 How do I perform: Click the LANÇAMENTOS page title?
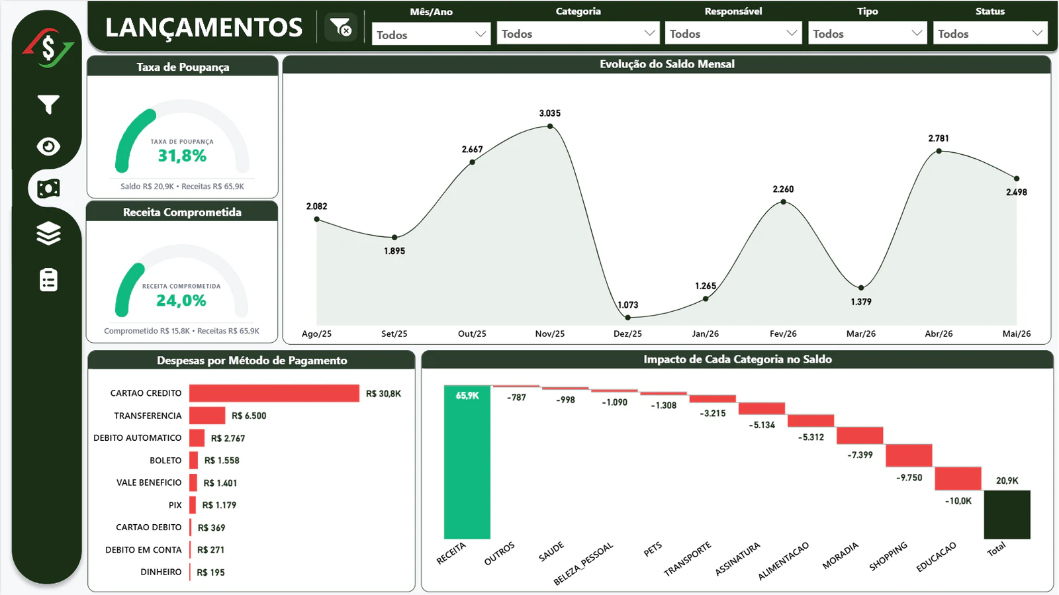coord(204,27)
